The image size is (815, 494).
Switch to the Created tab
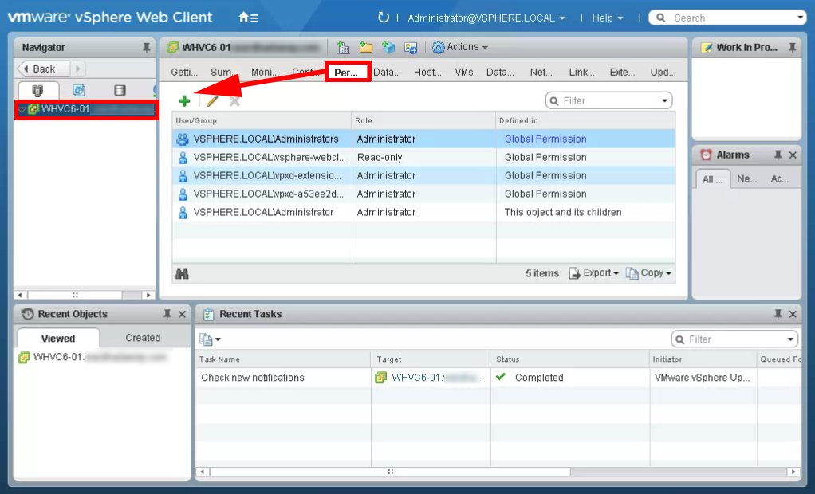(x=143, y=338)
